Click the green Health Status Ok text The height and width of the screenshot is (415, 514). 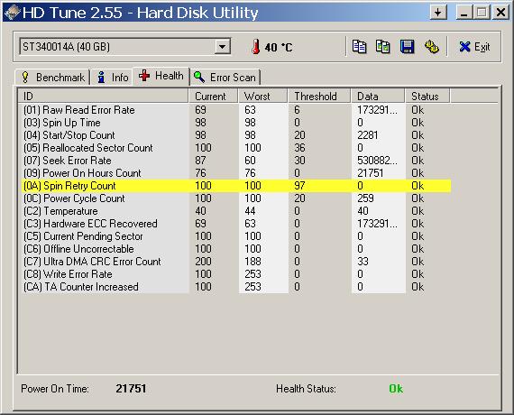click(x=396, y=389)
